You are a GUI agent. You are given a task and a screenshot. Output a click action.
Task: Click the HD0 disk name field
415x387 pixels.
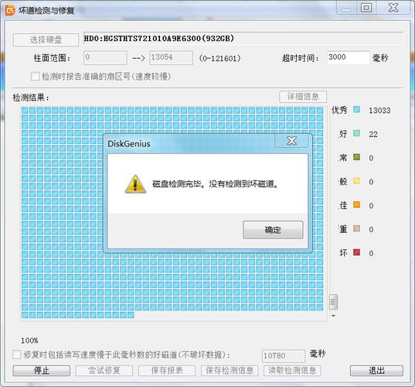(x=243, y=39)
